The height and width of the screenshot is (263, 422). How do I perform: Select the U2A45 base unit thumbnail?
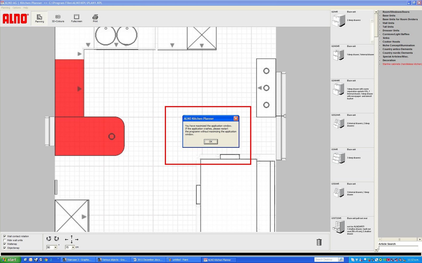point(339,21)
